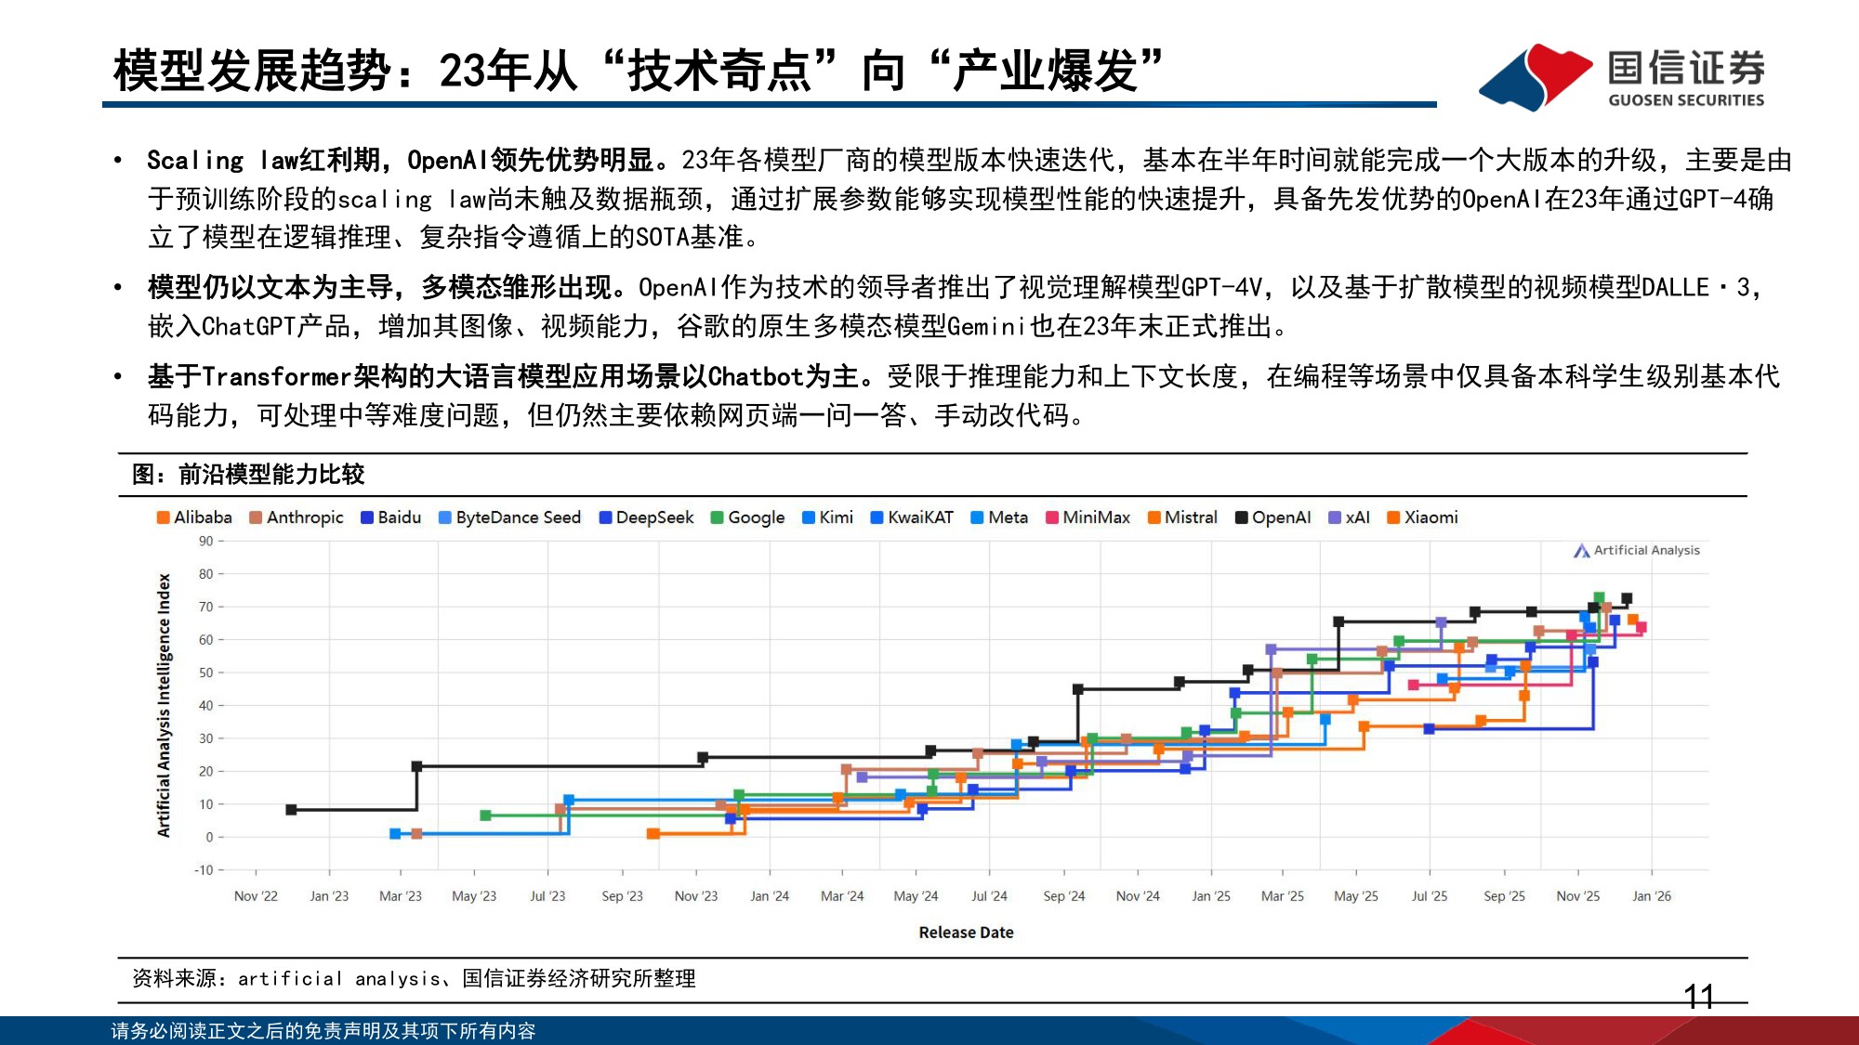1859x1045 pixels.
Task: Click the 90 y-axis tick label
Action: click(x=205, y=542)
